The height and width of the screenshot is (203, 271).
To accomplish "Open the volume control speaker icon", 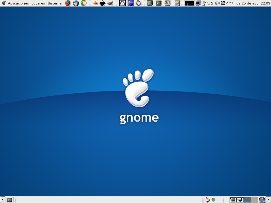I will 217,3.
